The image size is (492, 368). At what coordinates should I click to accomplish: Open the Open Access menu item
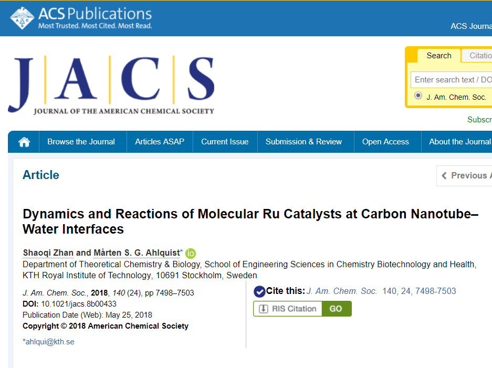[x=385, y=142]
